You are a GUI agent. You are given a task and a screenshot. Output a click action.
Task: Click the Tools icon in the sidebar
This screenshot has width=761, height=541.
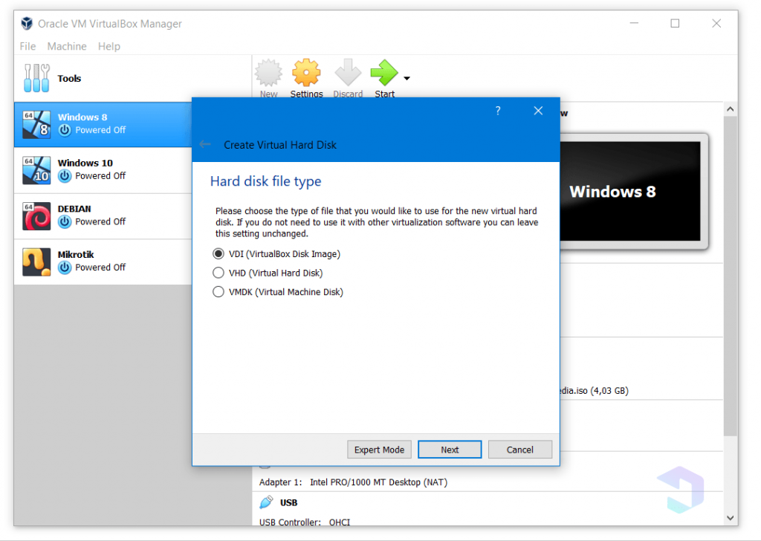pyautogui.click(x=36, y=78)
